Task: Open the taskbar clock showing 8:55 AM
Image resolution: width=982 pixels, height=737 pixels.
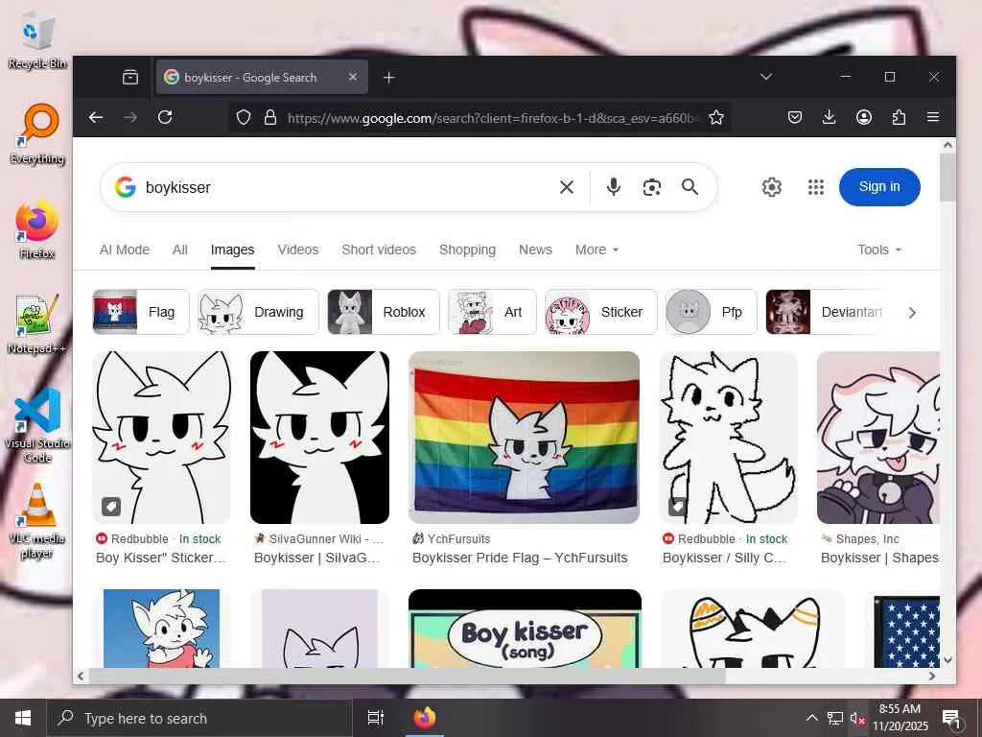Action: [900, 718]
